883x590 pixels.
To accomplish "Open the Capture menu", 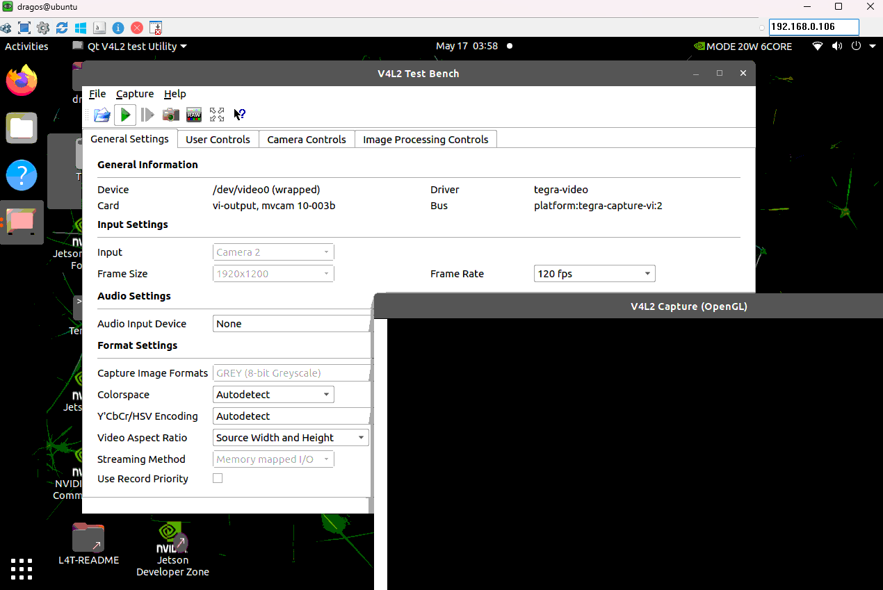I will pos(135,94).
